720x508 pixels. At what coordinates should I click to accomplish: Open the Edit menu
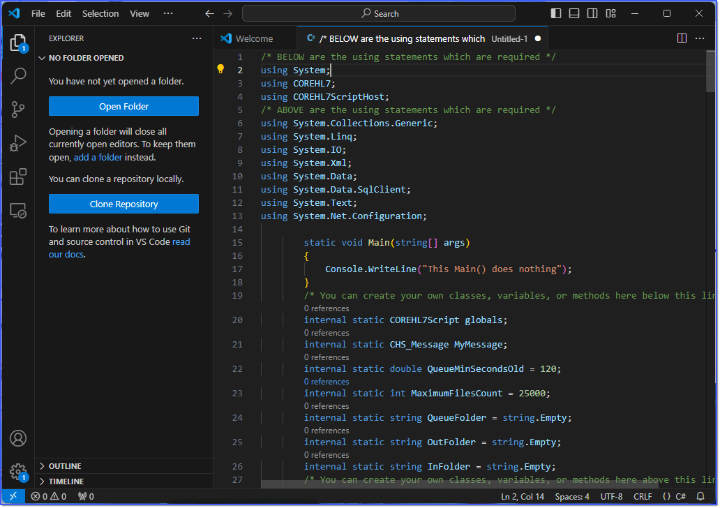pos(63,14)
